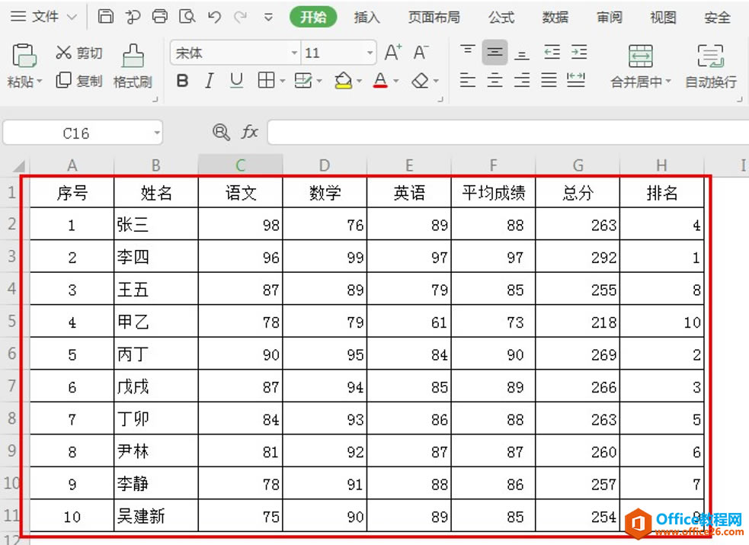Open font size dropdown 11
The width and height of the screenshot is (749, 545).
pyautogui.click(x=370, y=53)
